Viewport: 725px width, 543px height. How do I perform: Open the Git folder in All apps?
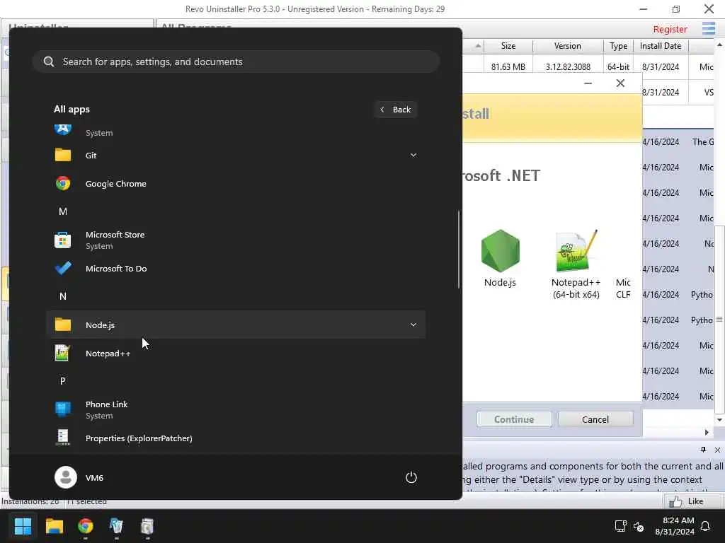236,155
